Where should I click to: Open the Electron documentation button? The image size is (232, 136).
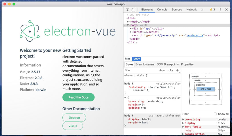tap(74, 118)
